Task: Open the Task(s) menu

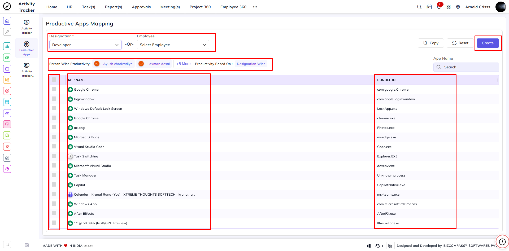Action: 89,7
